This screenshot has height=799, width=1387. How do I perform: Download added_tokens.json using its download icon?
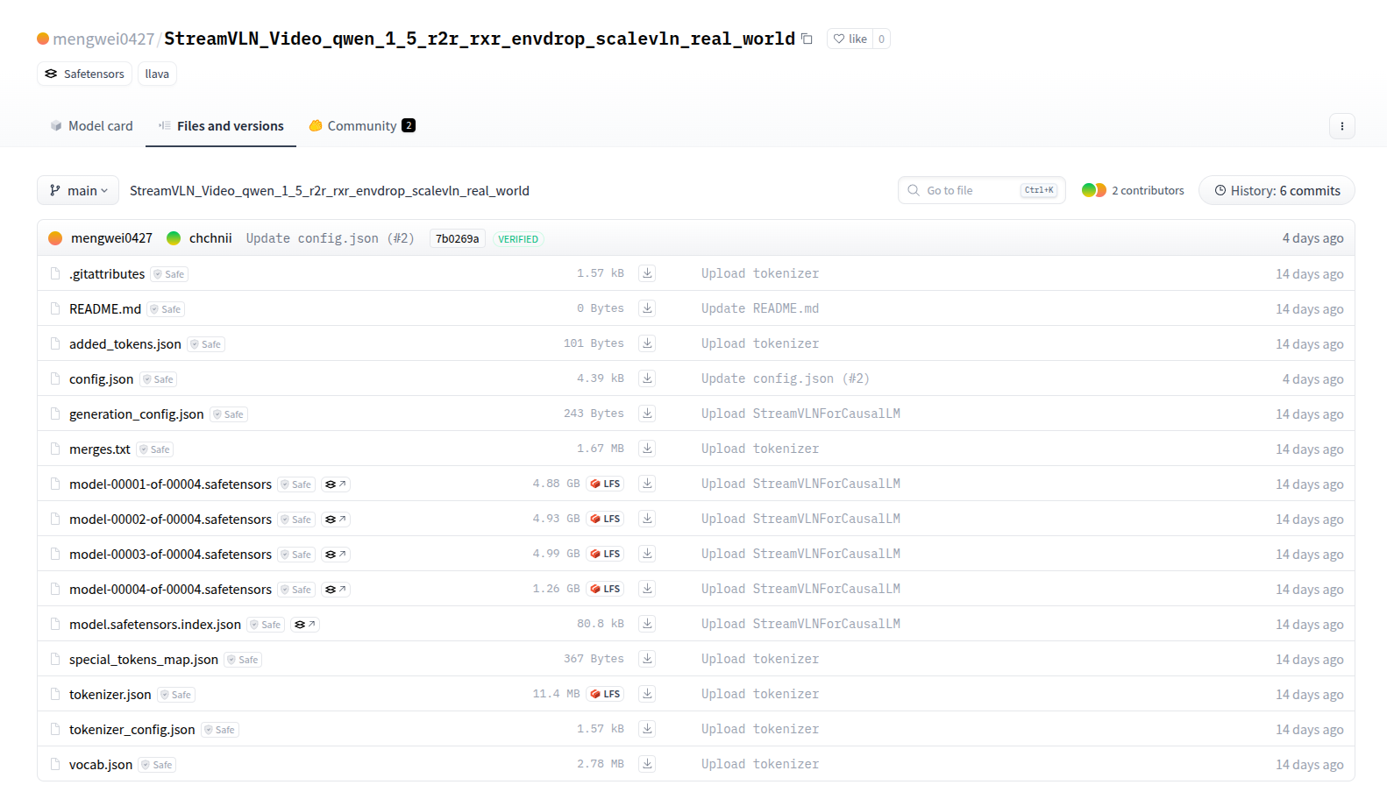coord(647,343)
